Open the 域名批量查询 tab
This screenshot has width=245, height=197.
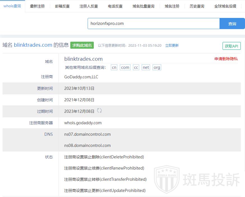pyautogui.click(x=143, y=6)
